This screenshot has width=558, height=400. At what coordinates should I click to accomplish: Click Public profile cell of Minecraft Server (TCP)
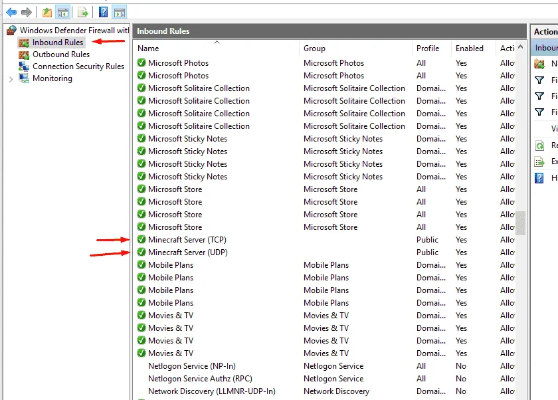click(x=427, y=240)
